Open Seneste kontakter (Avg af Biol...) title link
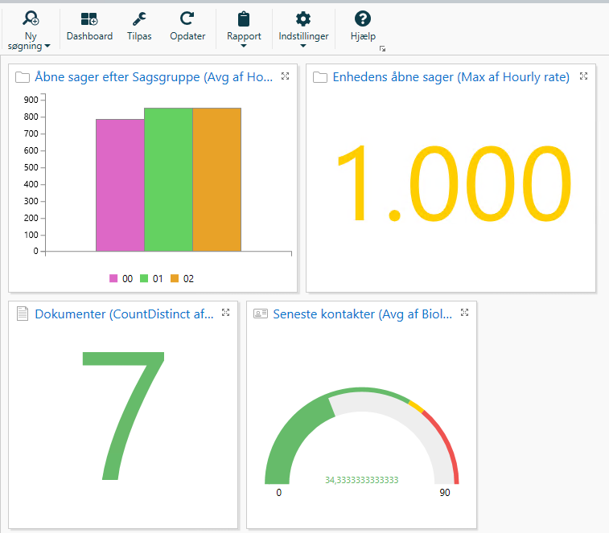Viewport: 609px width, 533px height. [x=362, y=314]
